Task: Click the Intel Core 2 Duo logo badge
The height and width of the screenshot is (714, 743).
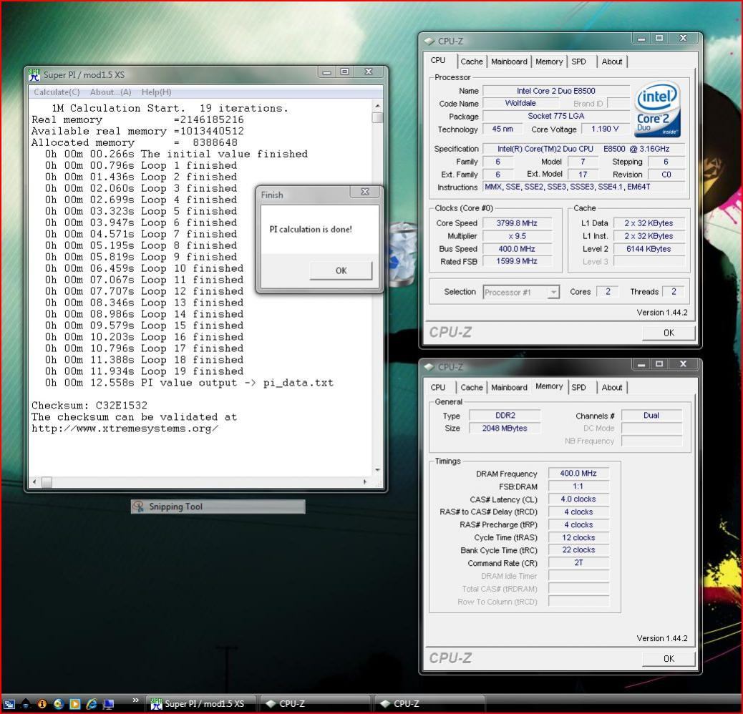Action: (657, 109)
